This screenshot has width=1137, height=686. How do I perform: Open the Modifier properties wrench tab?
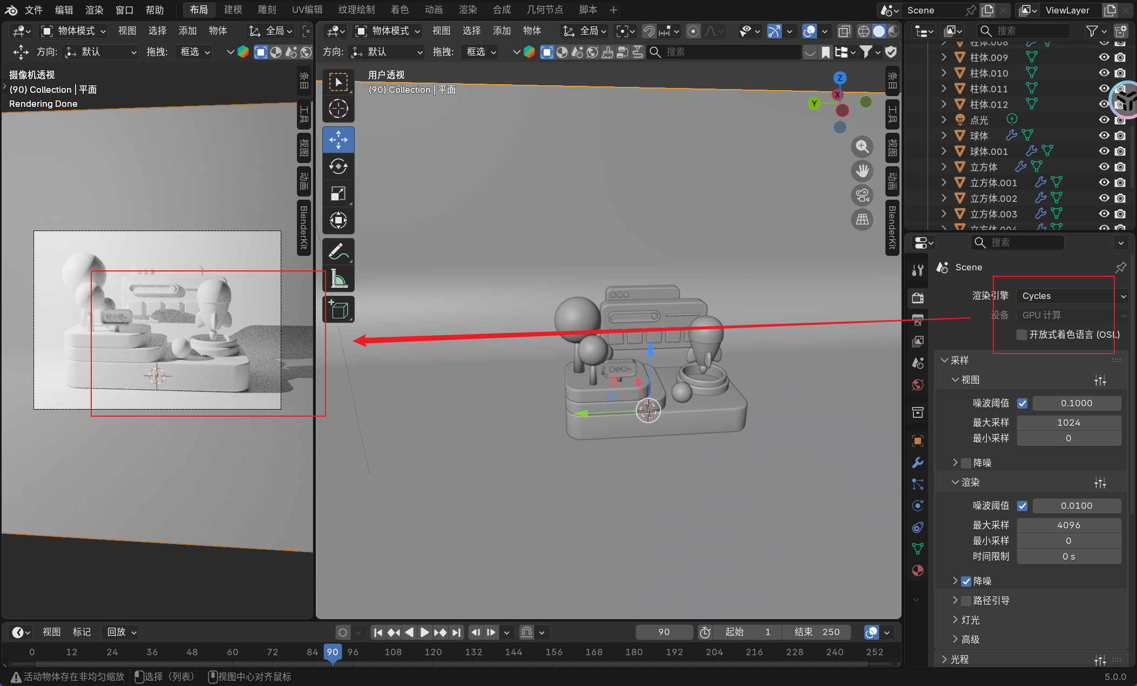[x=917, y=463]
